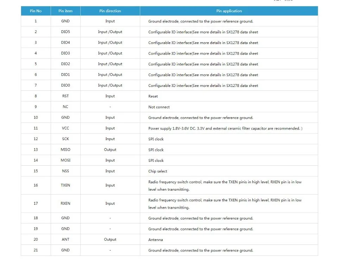The height and width of the screenshot is (260, 352).
Task: Select the DIO3 pin item cell
Action: coord(65,53)
